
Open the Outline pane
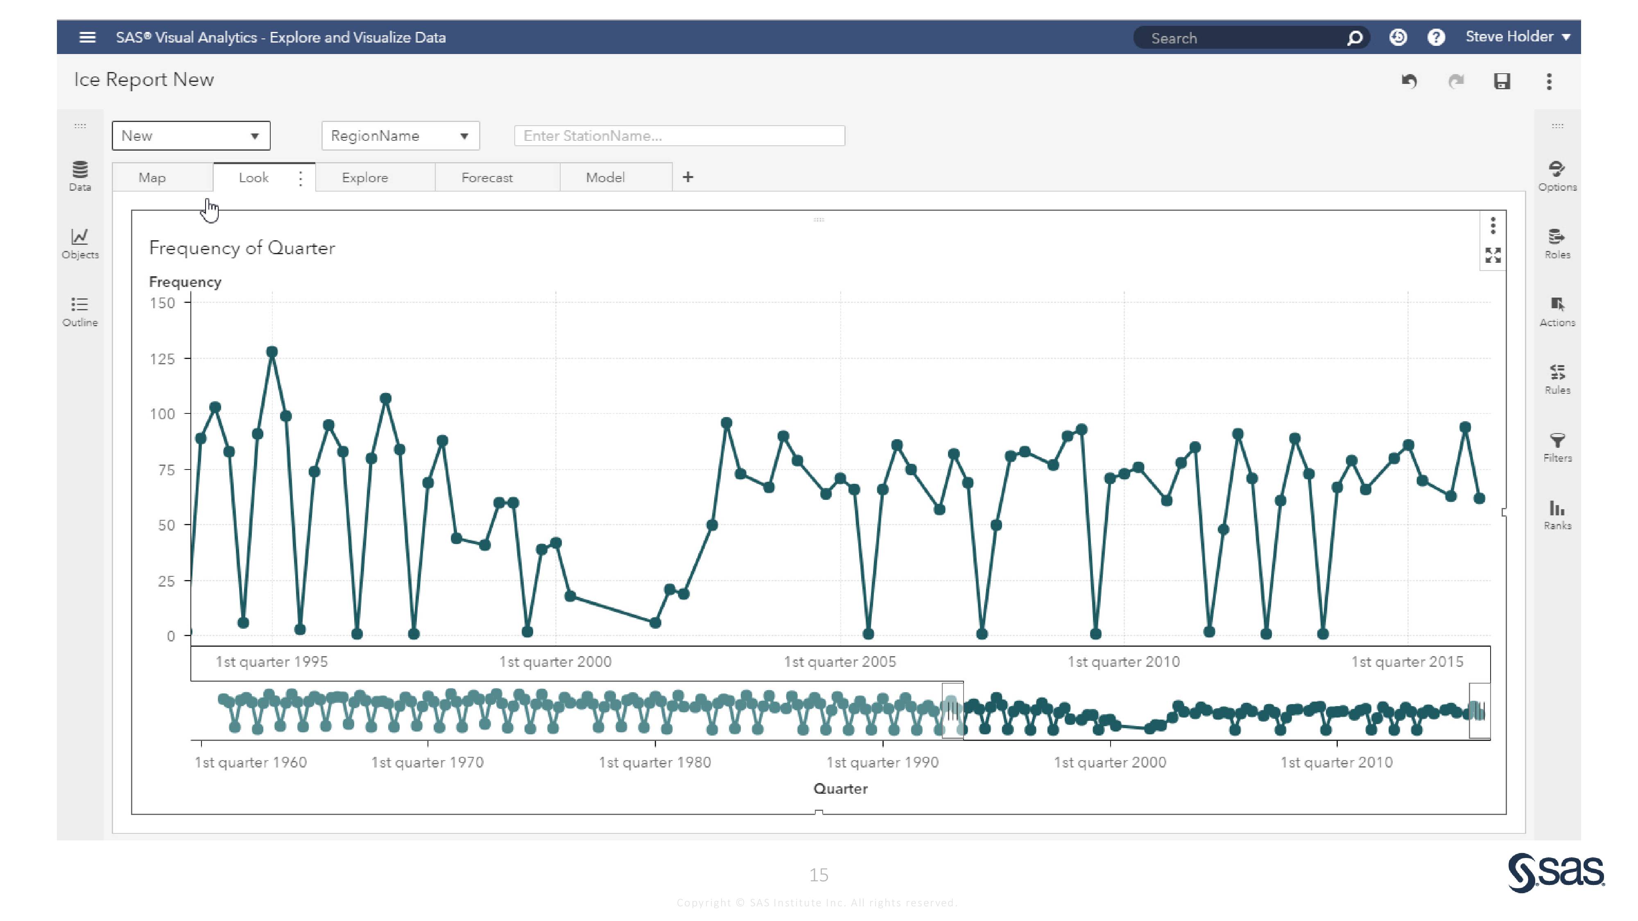click(x=80, y=312)
